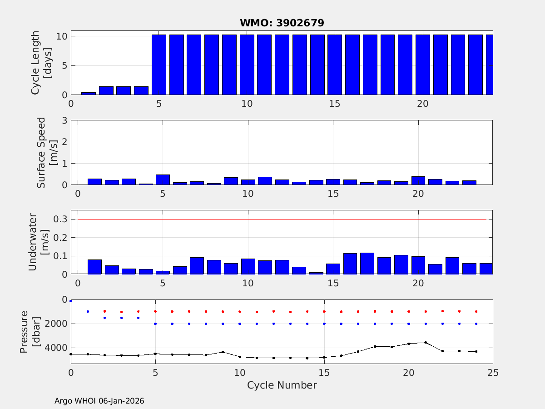The image size is (545, 409).
Task: Click the Surface Speed [m/s] axis label
Action: [x=46, y=153]
